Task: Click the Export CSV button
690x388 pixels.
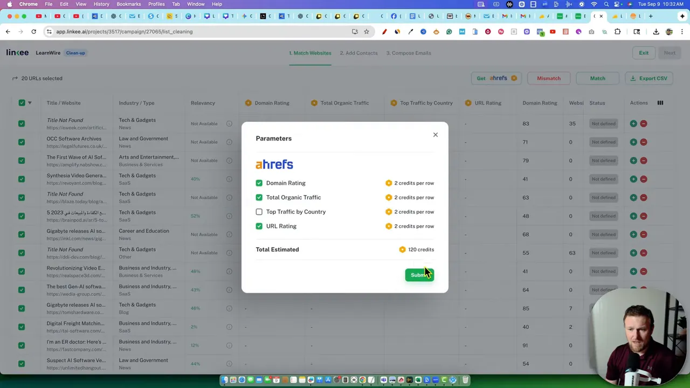Action: pos(649,78)
